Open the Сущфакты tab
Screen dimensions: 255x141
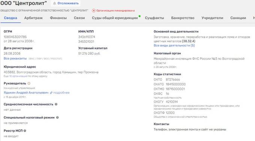154,18
